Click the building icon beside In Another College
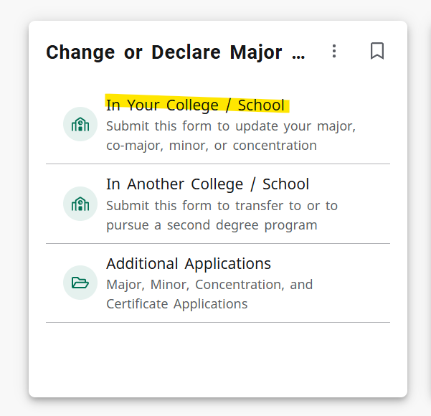Image resolution: width=431 pixels, height=416 pixels. tap(80, 204)
